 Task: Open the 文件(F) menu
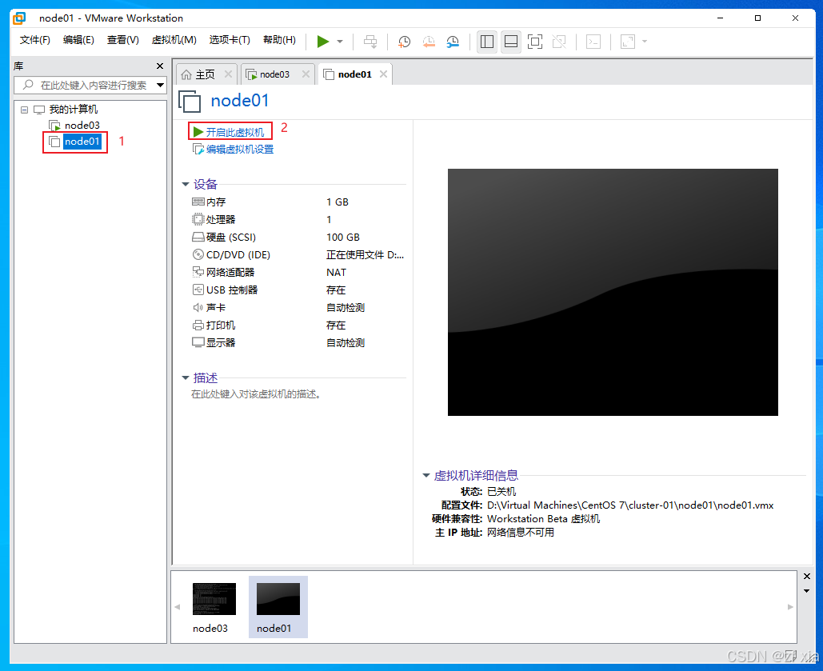click(35, 40)
